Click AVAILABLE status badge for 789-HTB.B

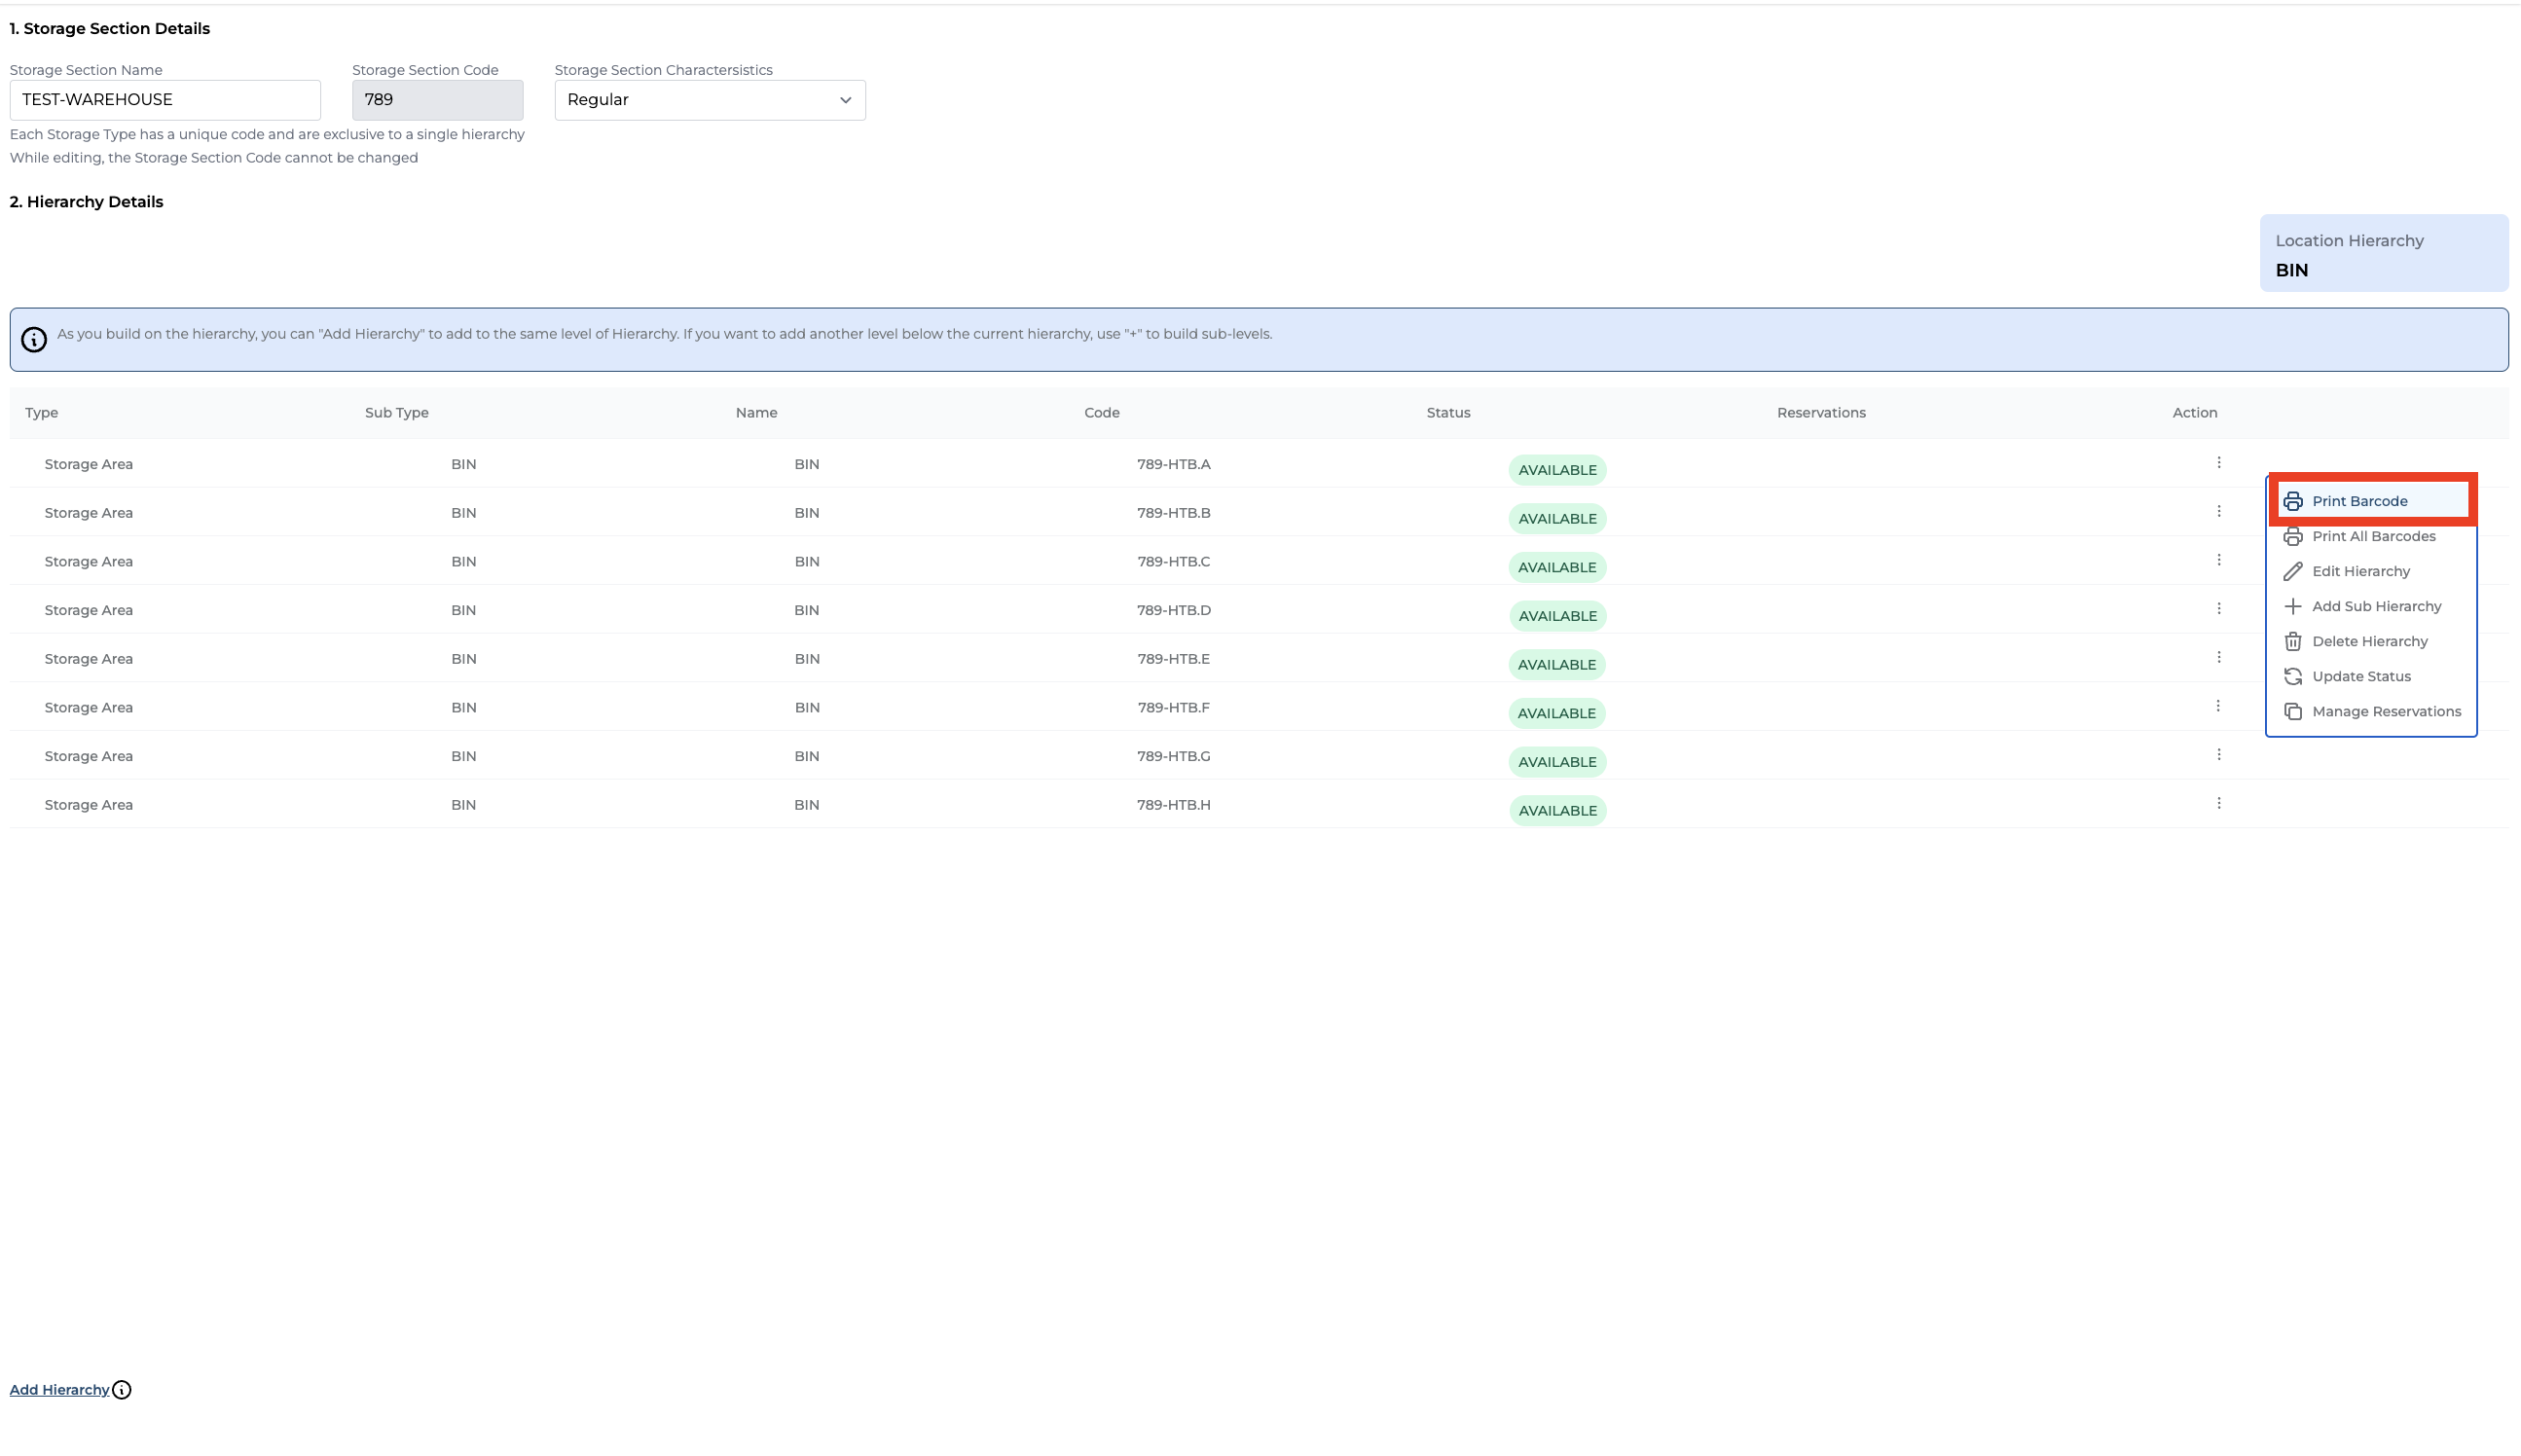(x=1556, y=519)
